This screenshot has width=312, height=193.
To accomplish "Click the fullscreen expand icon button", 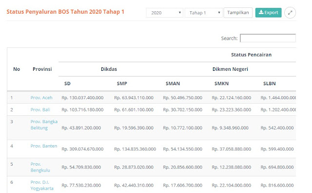I will [290, 13].
